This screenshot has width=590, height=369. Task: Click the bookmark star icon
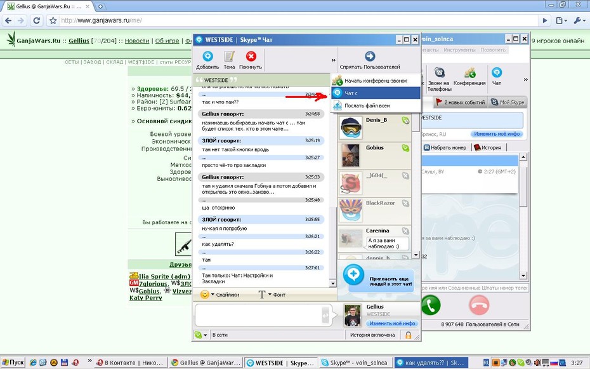(x=53, y=20)
